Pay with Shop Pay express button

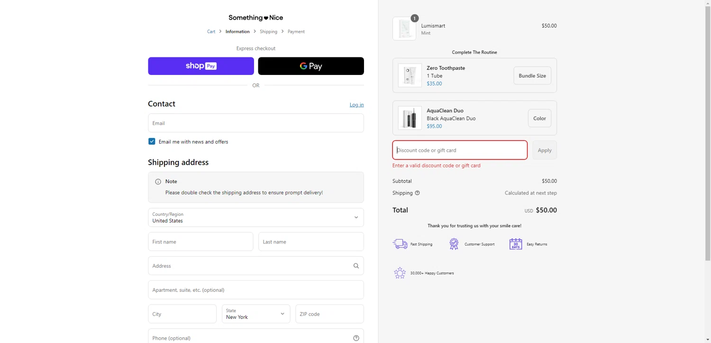tap(201, 66)
